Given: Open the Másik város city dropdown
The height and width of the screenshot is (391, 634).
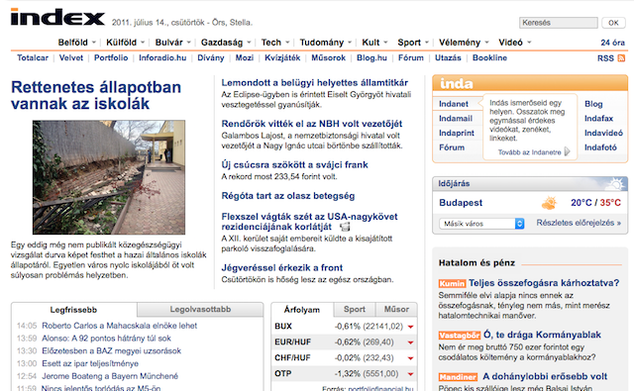Looking at the screenshot, I should 481,224.
